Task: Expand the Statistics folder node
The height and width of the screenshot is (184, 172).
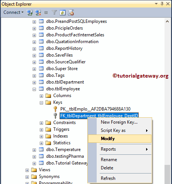Action: tap(41, 143)
